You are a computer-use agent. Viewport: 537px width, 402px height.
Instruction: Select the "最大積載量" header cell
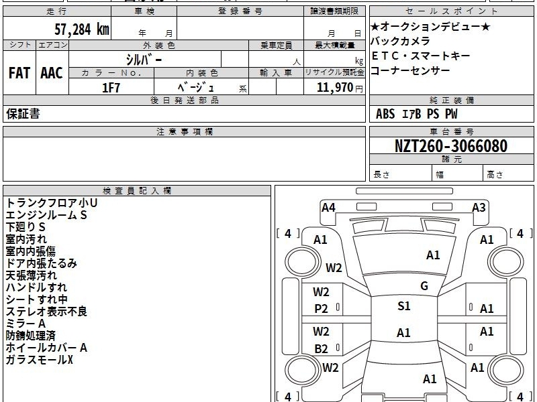[334, 45]
